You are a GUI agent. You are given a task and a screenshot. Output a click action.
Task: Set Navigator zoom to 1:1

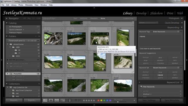[33, 18]
